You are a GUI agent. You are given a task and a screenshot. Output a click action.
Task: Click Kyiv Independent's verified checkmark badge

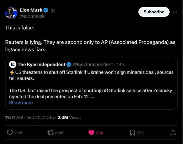69,64
